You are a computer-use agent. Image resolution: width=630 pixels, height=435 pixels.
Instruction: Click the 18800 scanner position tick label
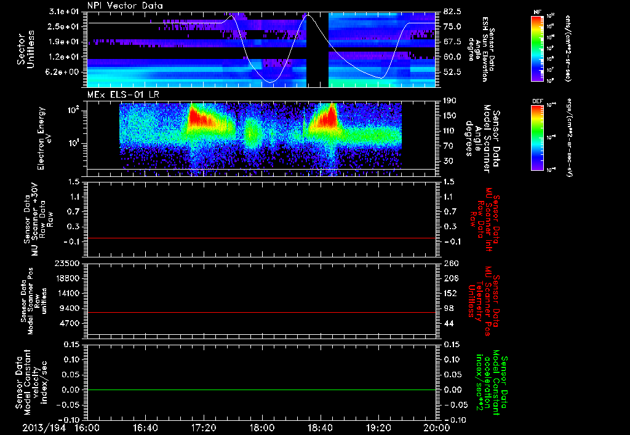click(67, 278)
